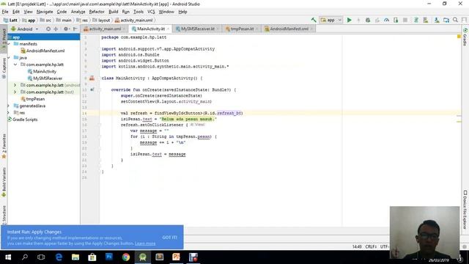469x264 pixels.
Task: Start debugging with the bug icon
Action: 368,20
